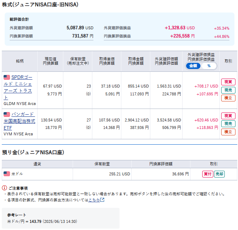Click 売却 button for 米ドル
The height and width of the screenshot is (230, 238).
tap(219, 174)
